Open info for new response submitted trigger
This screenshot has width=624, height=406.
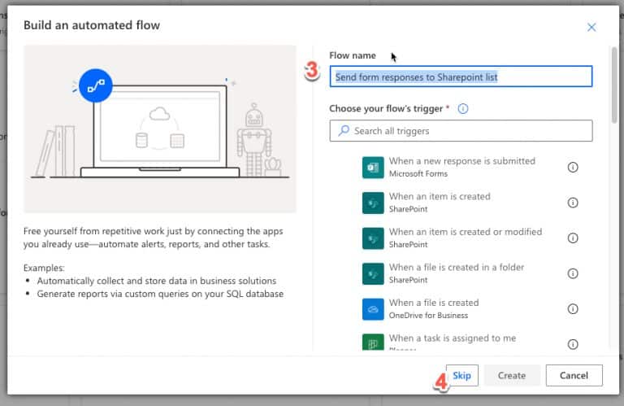(x=572, y=168)
